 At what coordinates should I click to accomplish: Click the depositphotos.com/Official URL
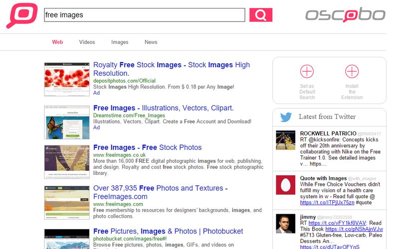(124, 81)
